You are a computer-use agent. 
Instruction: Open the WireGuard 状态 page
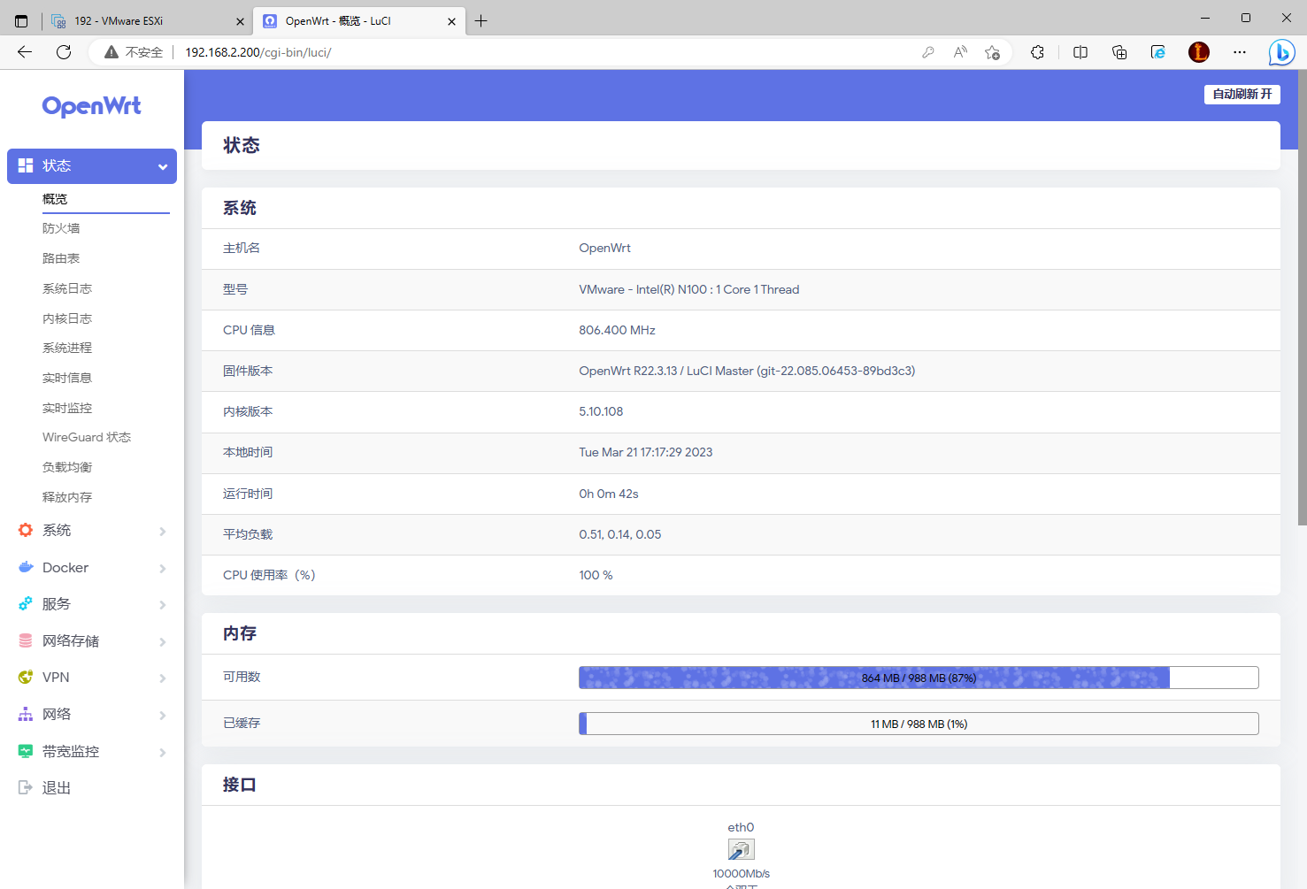[x=87, y=437]
